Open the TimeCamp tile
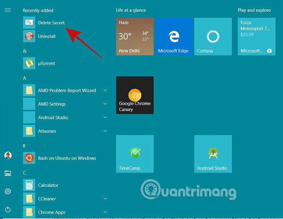Screen dimensions: 283x219 click(135, 154)
